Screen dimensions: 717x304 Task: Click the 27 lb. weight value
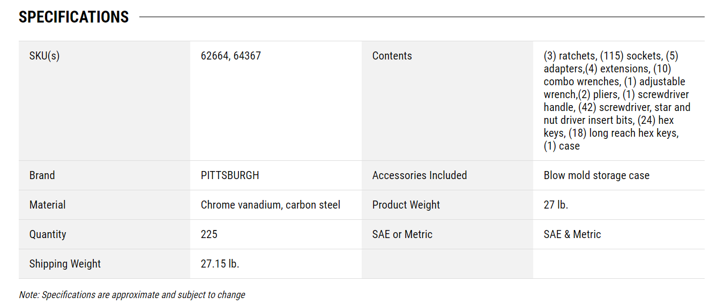556,205
